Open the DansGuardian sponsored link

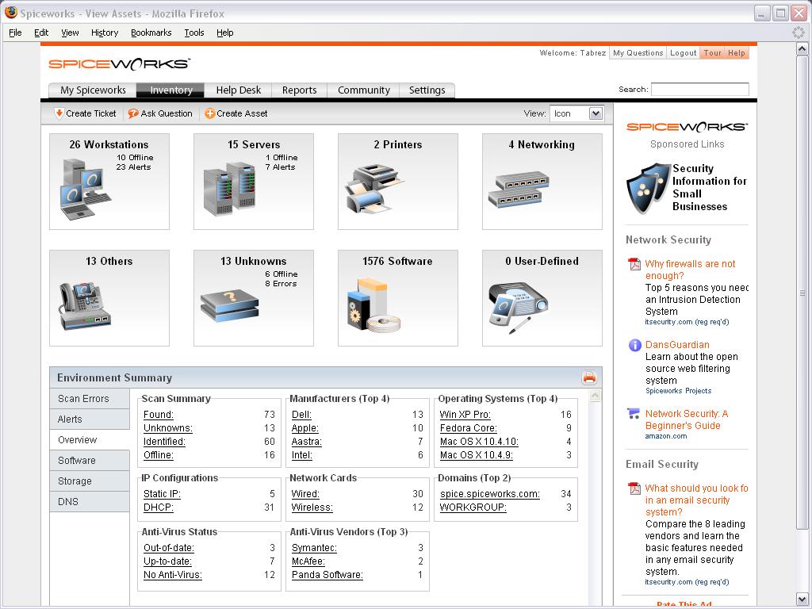677,345
